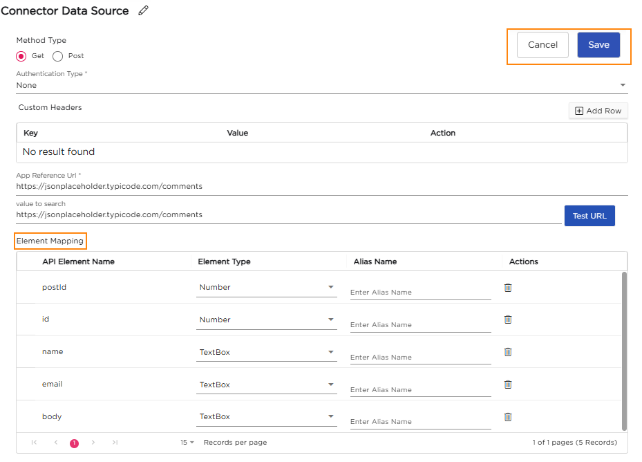This screenshot has height=462, width=642.
Task: Click the Test URL button
Action: [x=589, y=216]
